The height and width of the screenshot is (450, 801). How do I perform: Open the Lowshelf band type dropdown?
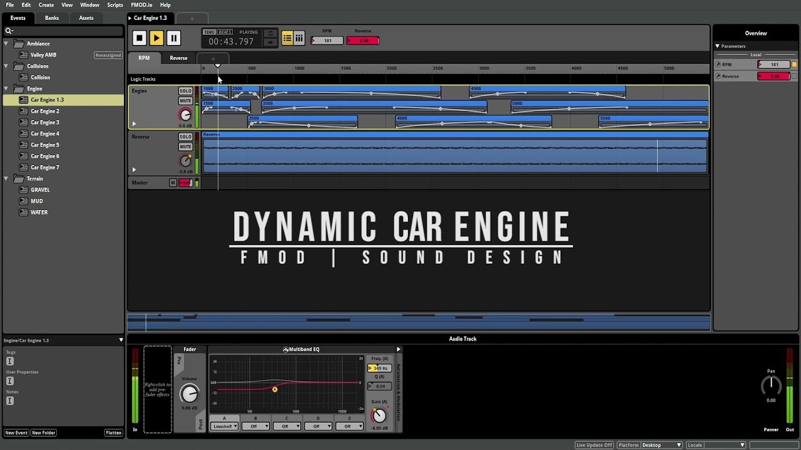click(x=224, y=426)
